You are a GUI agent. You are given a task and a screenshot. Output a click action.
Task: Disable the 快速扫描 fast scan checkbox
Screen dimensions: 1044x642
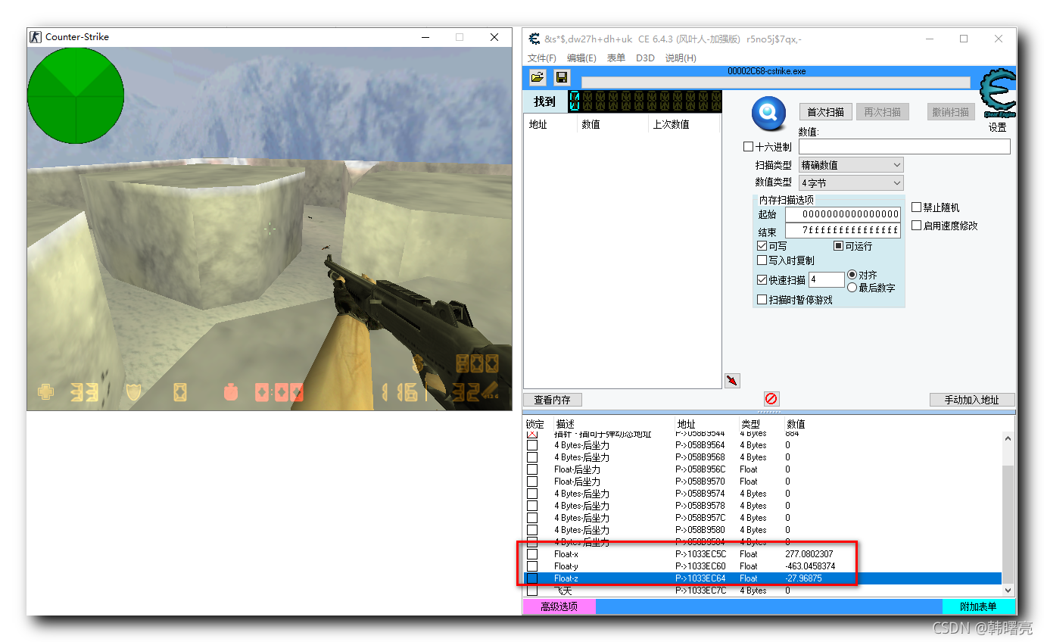(762, 280)
